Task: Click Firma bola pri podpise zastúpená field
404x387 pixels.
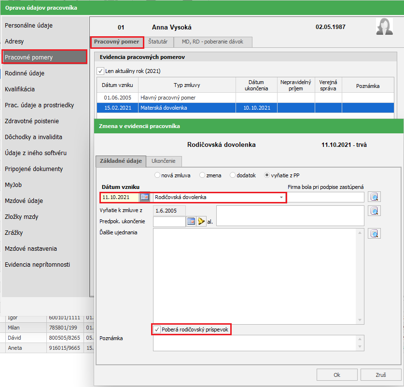Action: [325, 197]
